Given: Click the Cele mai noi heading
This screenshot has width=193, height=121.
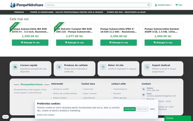Looking at the screenshot, I should pyautogui.click(x=19, y=19).
